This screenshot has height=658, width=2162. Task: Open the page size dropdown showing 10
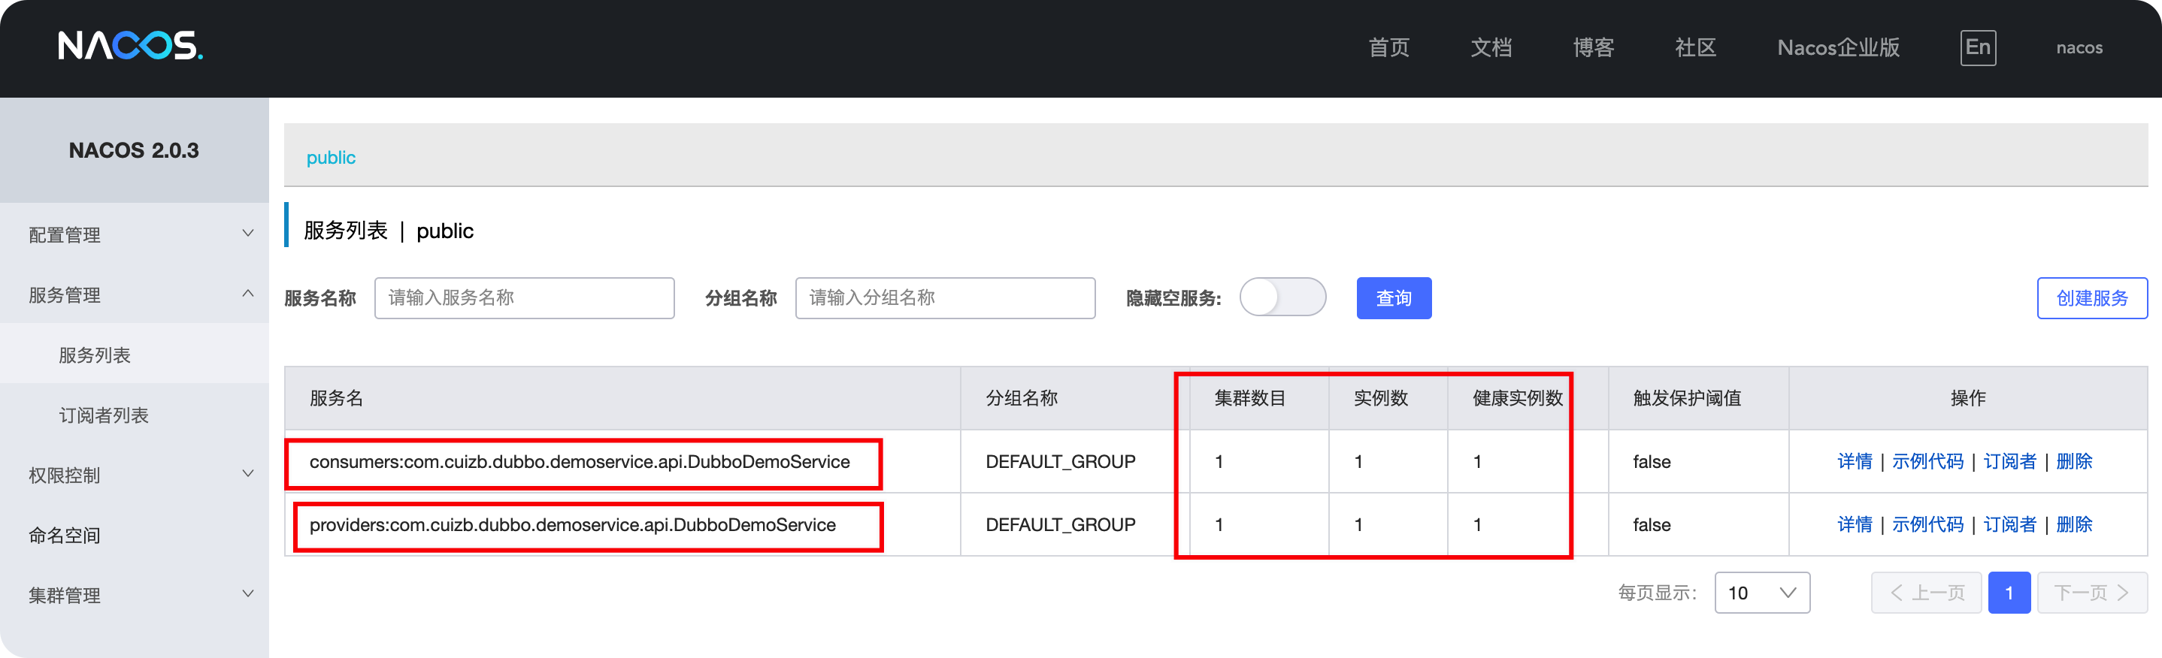1761,593
